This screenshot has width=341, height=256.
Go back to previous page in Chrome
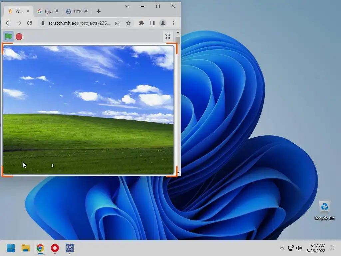click(x=8, y=23)
